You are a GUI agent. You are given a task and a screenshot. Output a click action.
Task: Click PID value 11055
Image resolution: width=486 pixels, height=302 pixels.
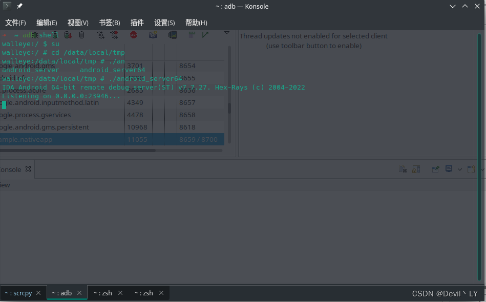coord(137,139)
